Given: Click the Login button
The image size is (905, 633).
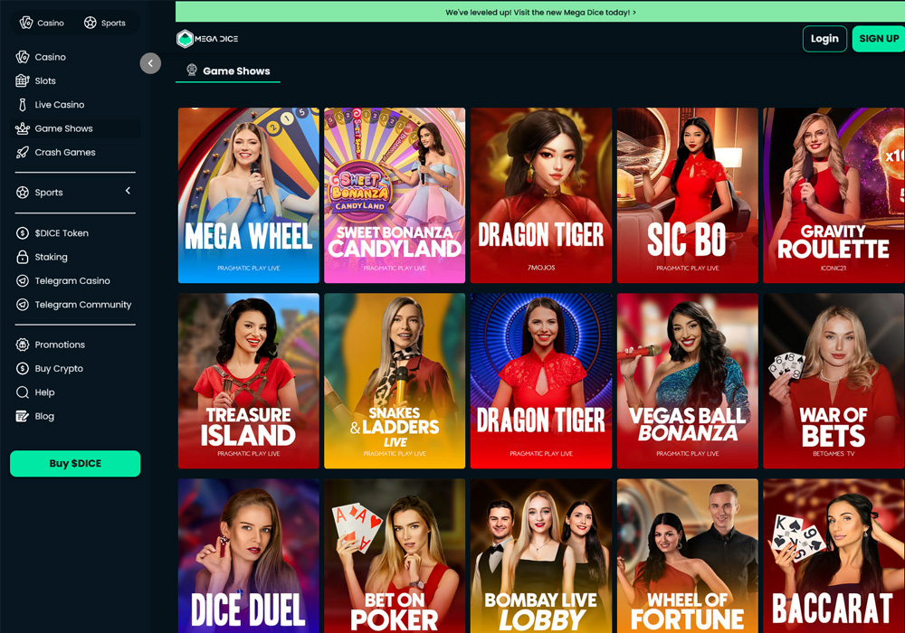Looking at the screenshot, I should click(824, 39).
